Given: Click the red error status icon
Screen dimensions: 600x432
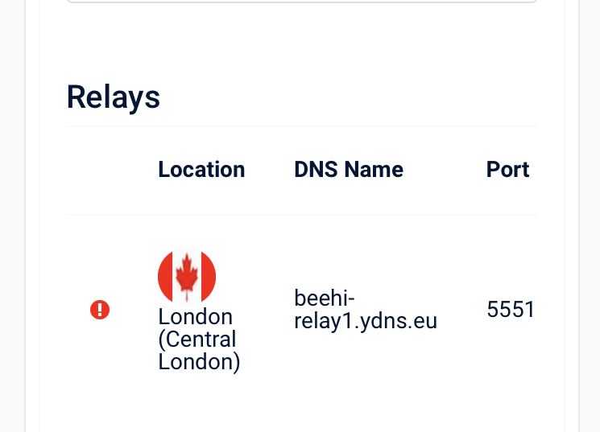Looking at the screenshot, I should [100, 309].
